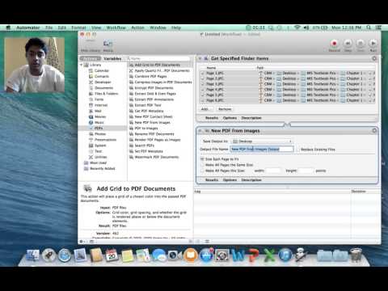This screenshot has height=291, width=388.
Task: Select the Movies library category
Action: (x=100, y=116)
